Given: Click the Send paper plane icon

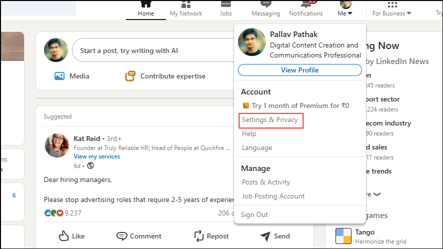Looking at the screenshot, I should (265, 236).
